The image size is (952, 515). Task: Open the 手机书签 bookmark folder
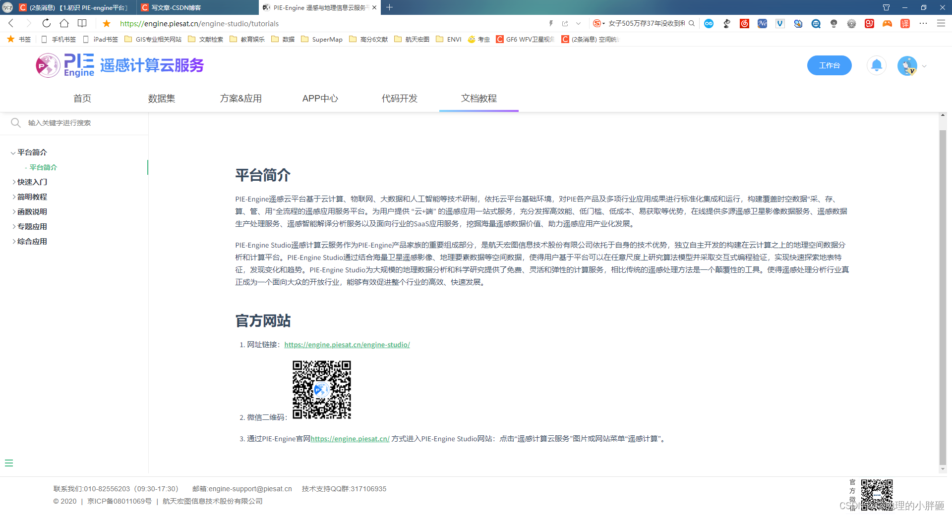[59, 39]
